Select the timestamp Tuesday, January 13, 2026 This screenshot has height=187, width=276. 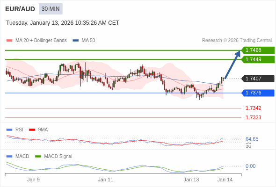coord(63,23)
